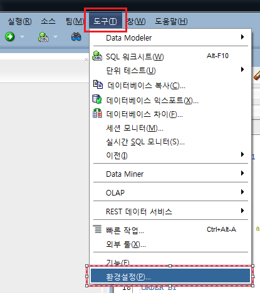Open 환경설정(P)... preferences entry
Image resolution: width=260 pixels, height=293 pixels.
[170, 276]
